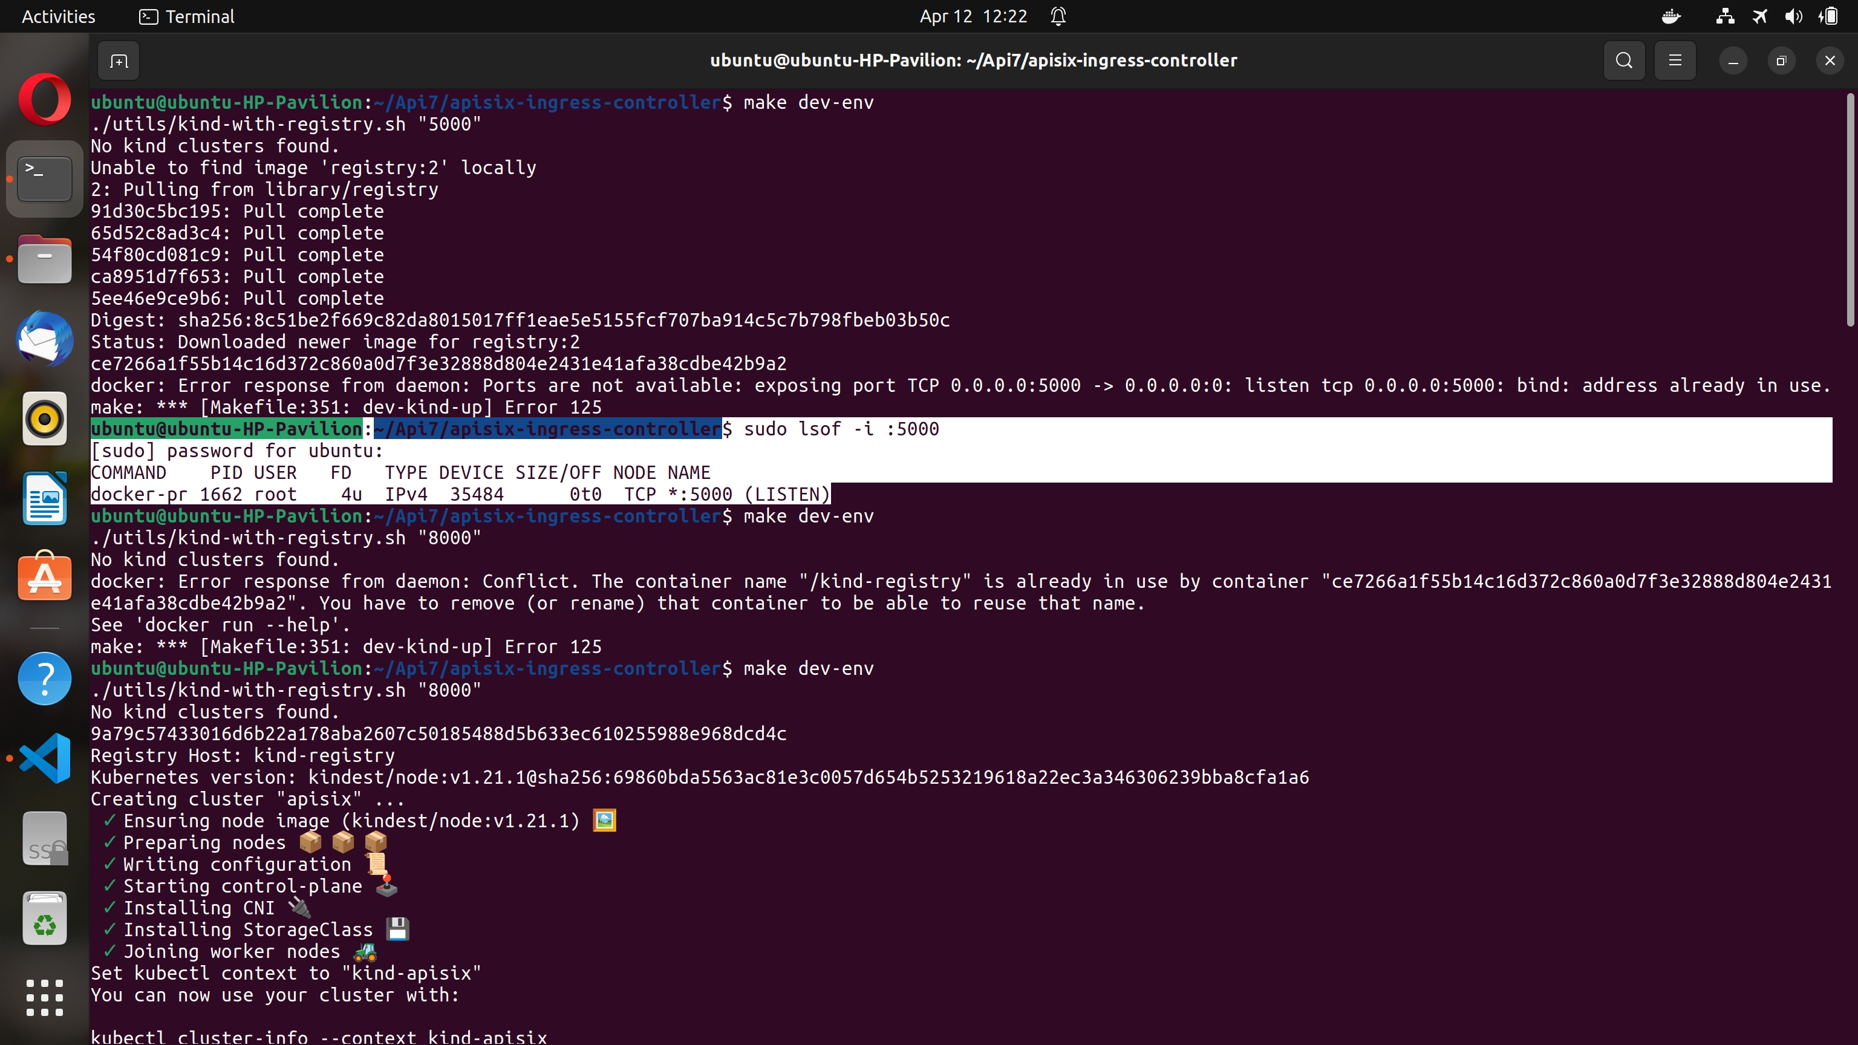Viewport: 1858px width, 1045px height.
Task: Open the Files manager in dock
Action: (45, 259)
